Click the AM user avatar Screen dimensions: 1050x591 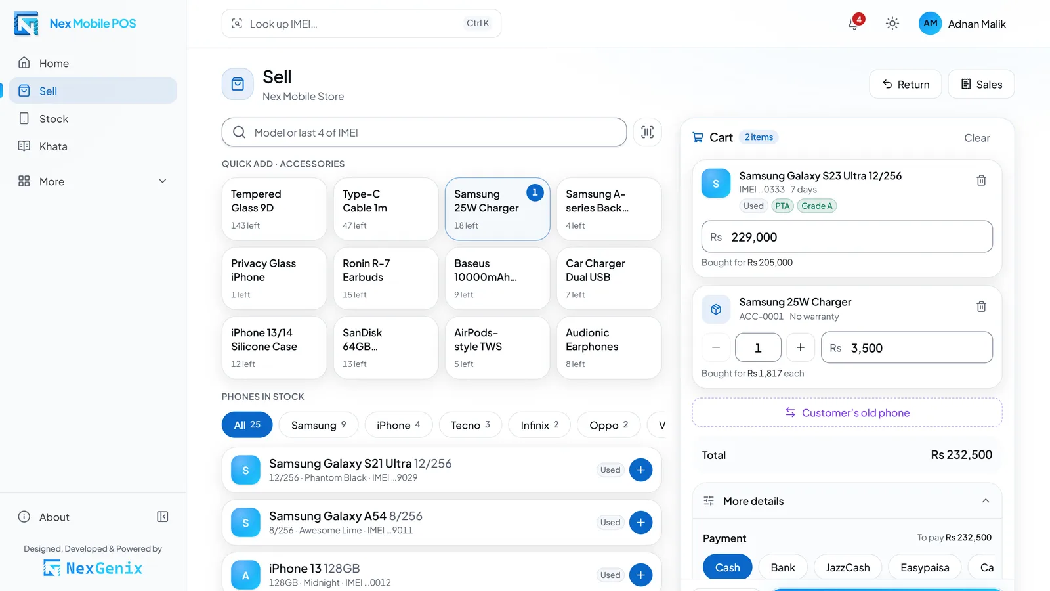[x=930, y=24]
